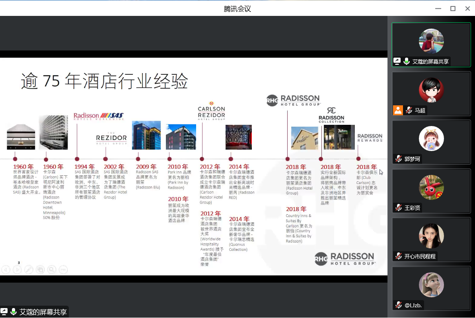This screenshot has width=475, height=318.
Task: Click the screen share icon in bottom-left label
Action: pyautogui.click(x=4, y=312)
